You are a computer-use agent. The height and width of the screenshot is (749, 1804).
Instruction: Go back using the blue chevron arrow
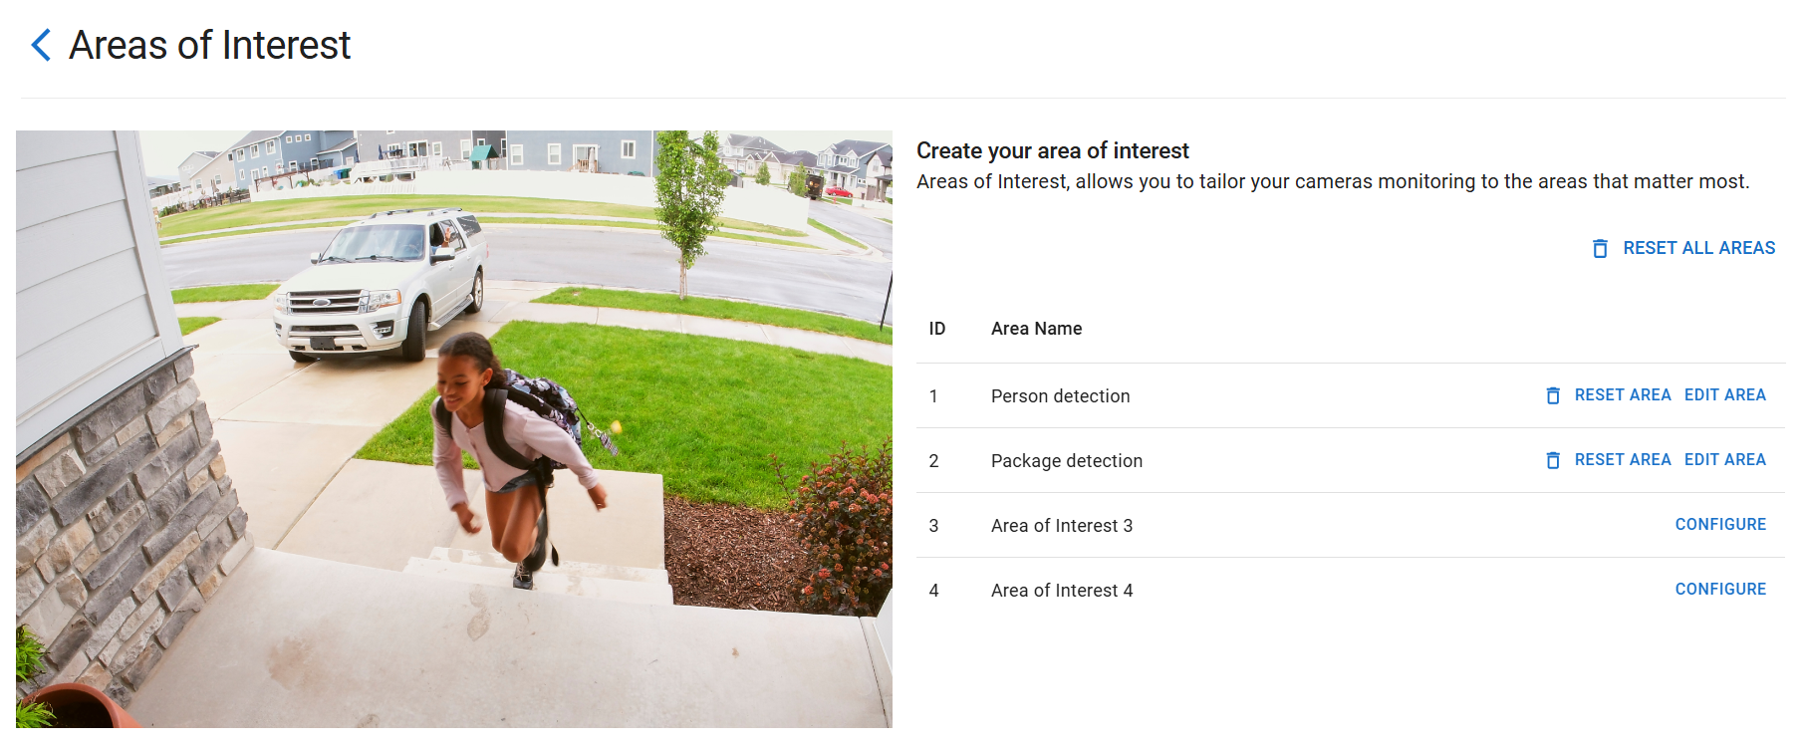tap(41, 45)
